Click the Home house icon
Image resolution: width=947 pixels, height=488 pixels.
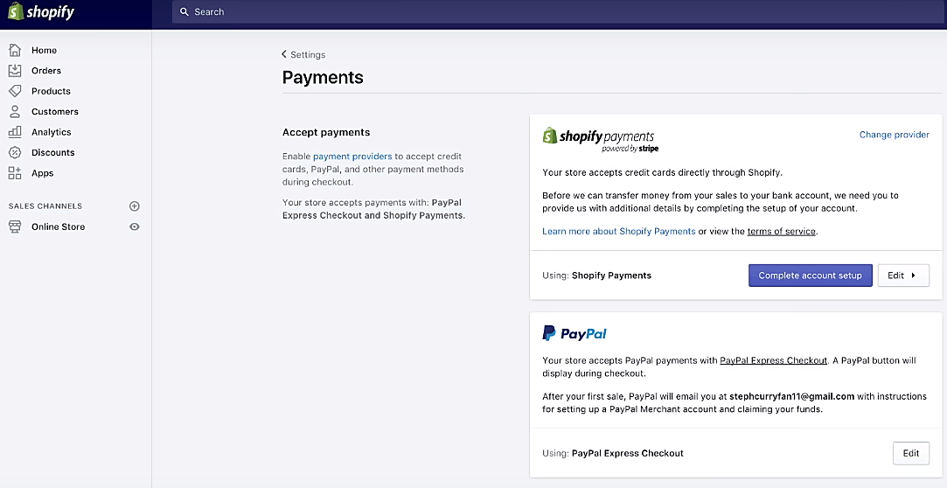tap(15, 50)
